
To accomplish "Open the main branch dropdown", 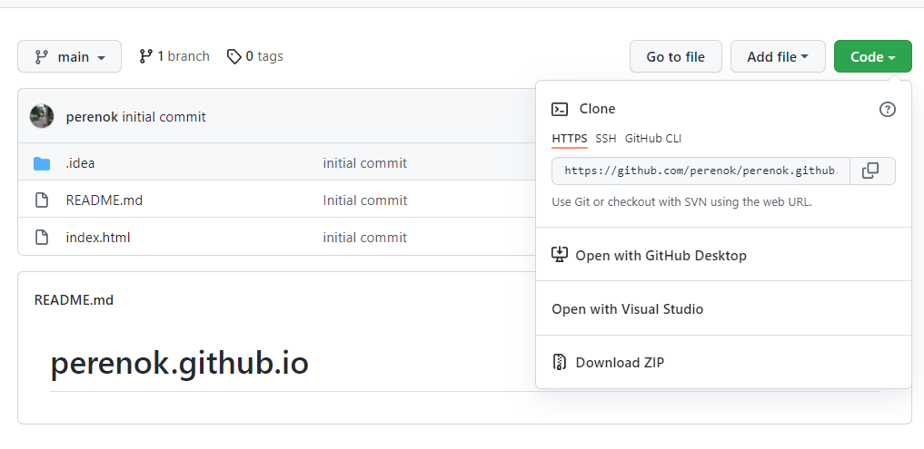I will pyautogui.click(x=70, y=56).
